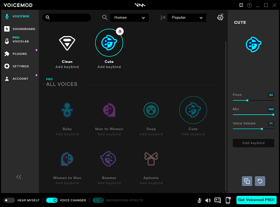Click Get Voicemod PRO! button
The height and width of the screenshot is (207, 280).
pos(256,200)
